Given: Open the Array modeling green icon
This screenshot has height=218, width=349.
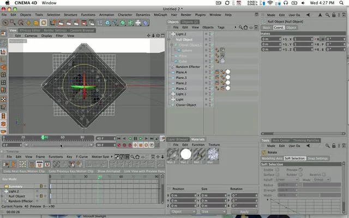Looking at the screenshot, I should (x=130, y=23).
